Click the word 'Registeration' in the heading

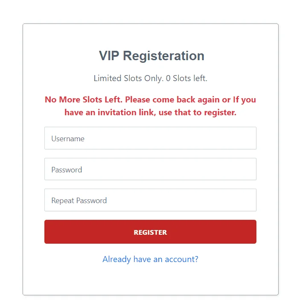[164, 56]
